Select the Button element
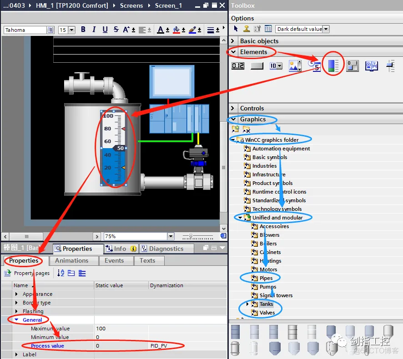The height and width of the screenshot is (359, 403). tap(257, 66)
